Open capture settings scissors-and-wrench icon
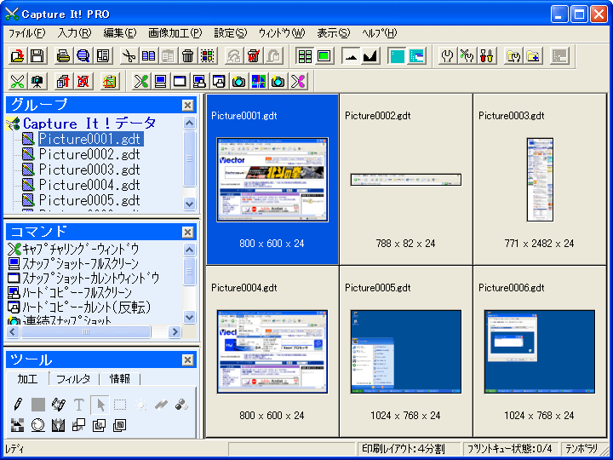Image resolution: width=613 pixels, height=460 pixels. (467, 56)
